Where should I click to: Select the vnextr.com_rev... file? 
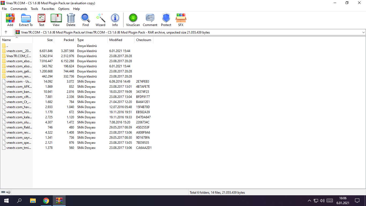[x=16, y=133]
